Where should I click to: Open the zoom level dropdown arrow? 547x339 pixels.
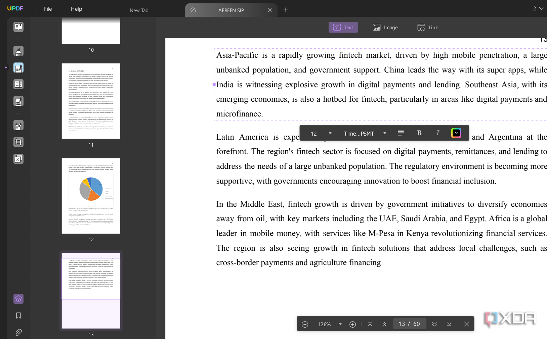(340, 324)
